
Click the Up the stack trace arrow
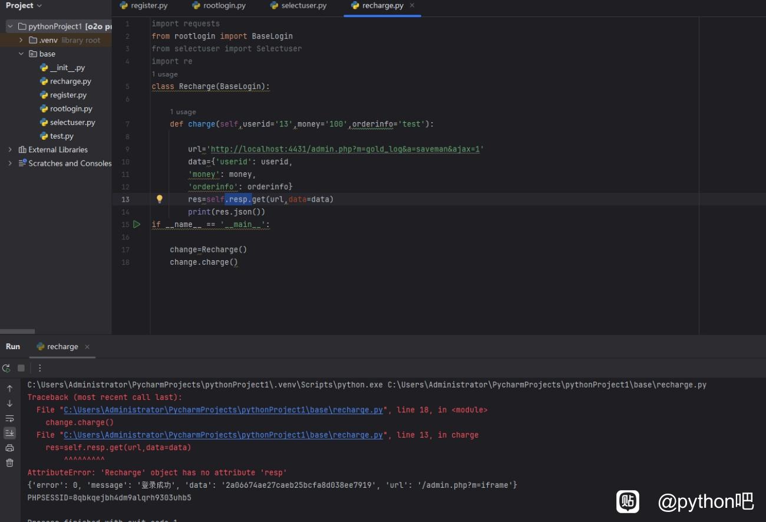tap(9, 389)
